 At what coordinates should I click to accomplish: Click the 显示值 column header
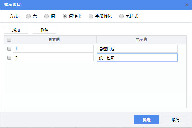[x=141, y=39]
